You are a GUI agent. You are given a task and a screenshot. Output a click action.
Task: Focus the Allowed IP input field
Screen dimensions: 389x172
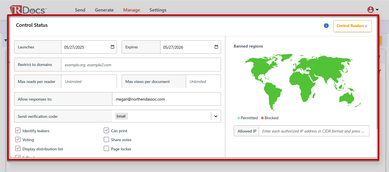314,131
